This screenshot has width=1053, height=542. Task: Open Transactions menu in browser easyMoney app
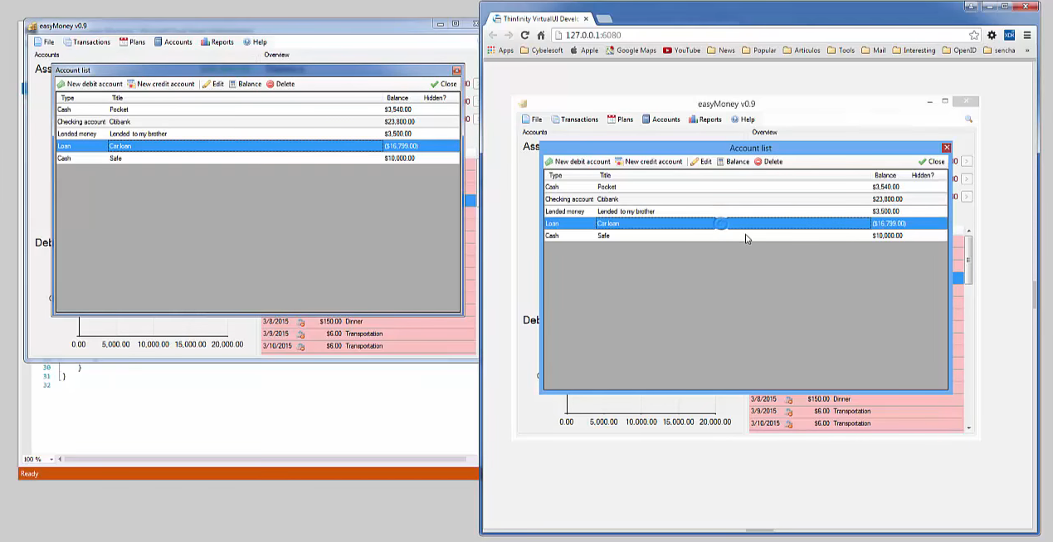[574, 120]
